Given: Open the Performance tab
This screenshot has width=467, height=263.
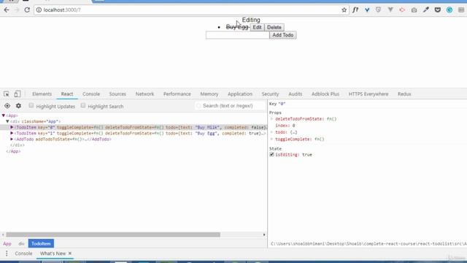Looking at the screenshot, I should (177, 94).
